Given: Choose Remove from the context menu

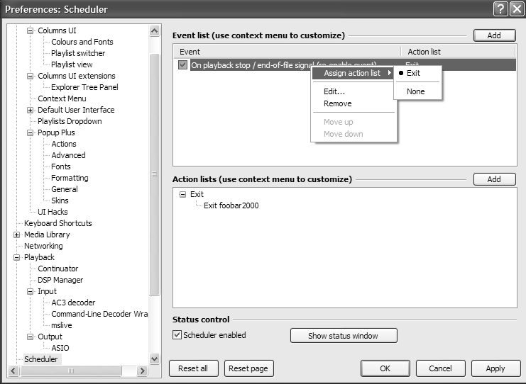Looking at the screenshot, I should point(337,103).
